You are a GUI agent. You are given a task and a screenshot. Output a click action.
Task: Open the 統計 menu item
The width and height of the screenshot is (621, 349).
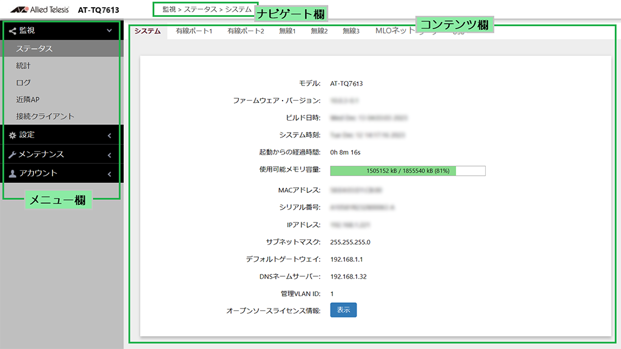tap(24, 65)
